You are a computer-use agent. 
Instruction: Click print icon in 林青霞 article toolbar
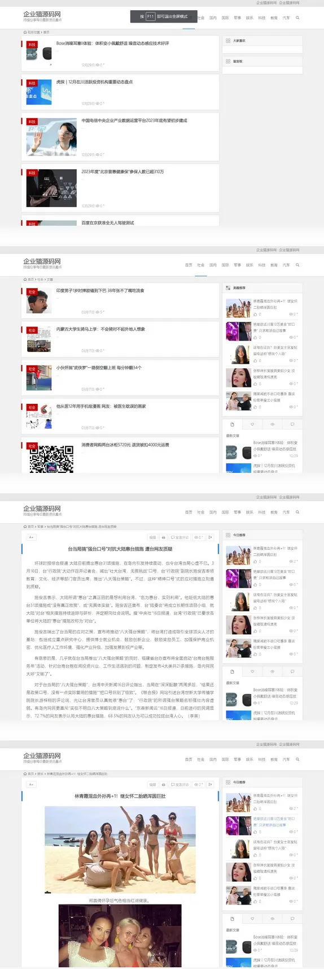pos(164,785)
